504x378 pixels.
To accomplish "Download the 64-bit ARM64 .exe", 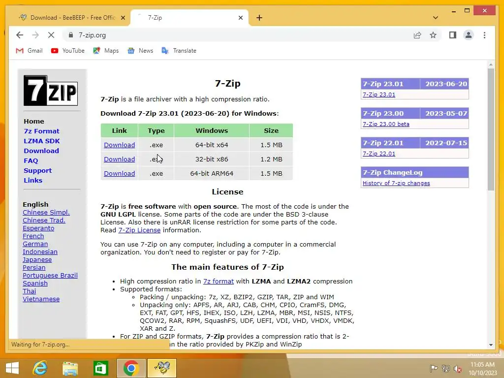I will (x=119, y=173).
